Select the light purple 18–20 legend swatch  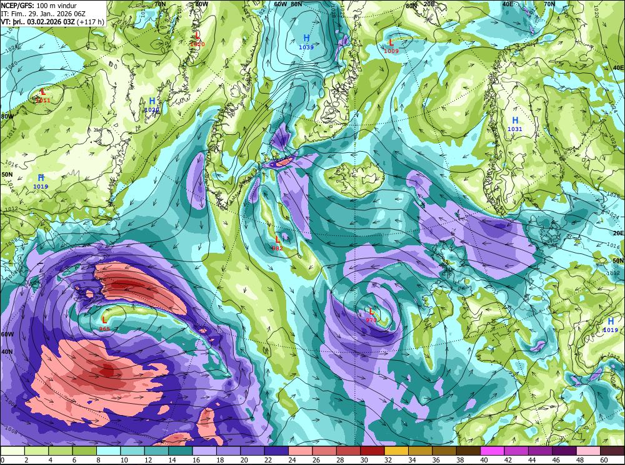pyautogui.click(x=228, y=451)
